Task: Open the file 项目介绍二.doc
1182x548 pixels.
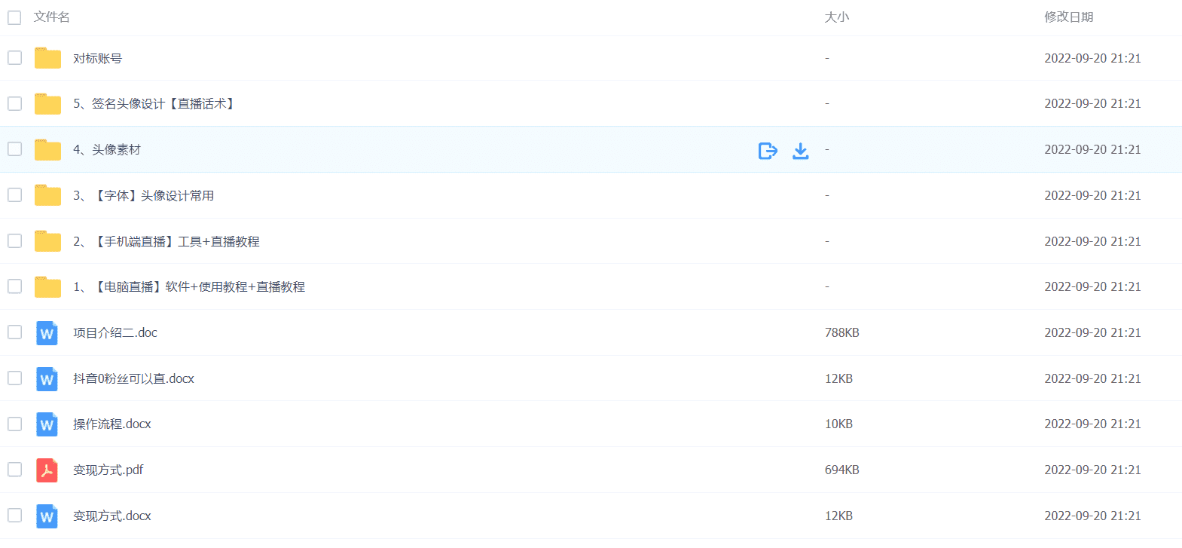Action: coord(115,333)
